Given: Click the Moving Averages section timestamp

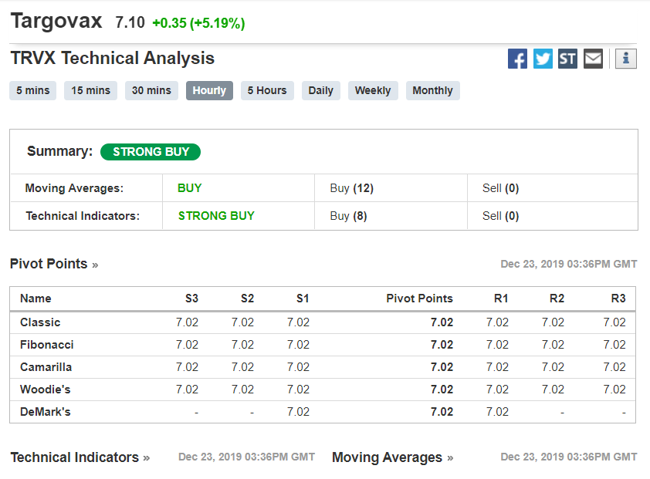Looking at the screenshot, I should pos(569,457).
